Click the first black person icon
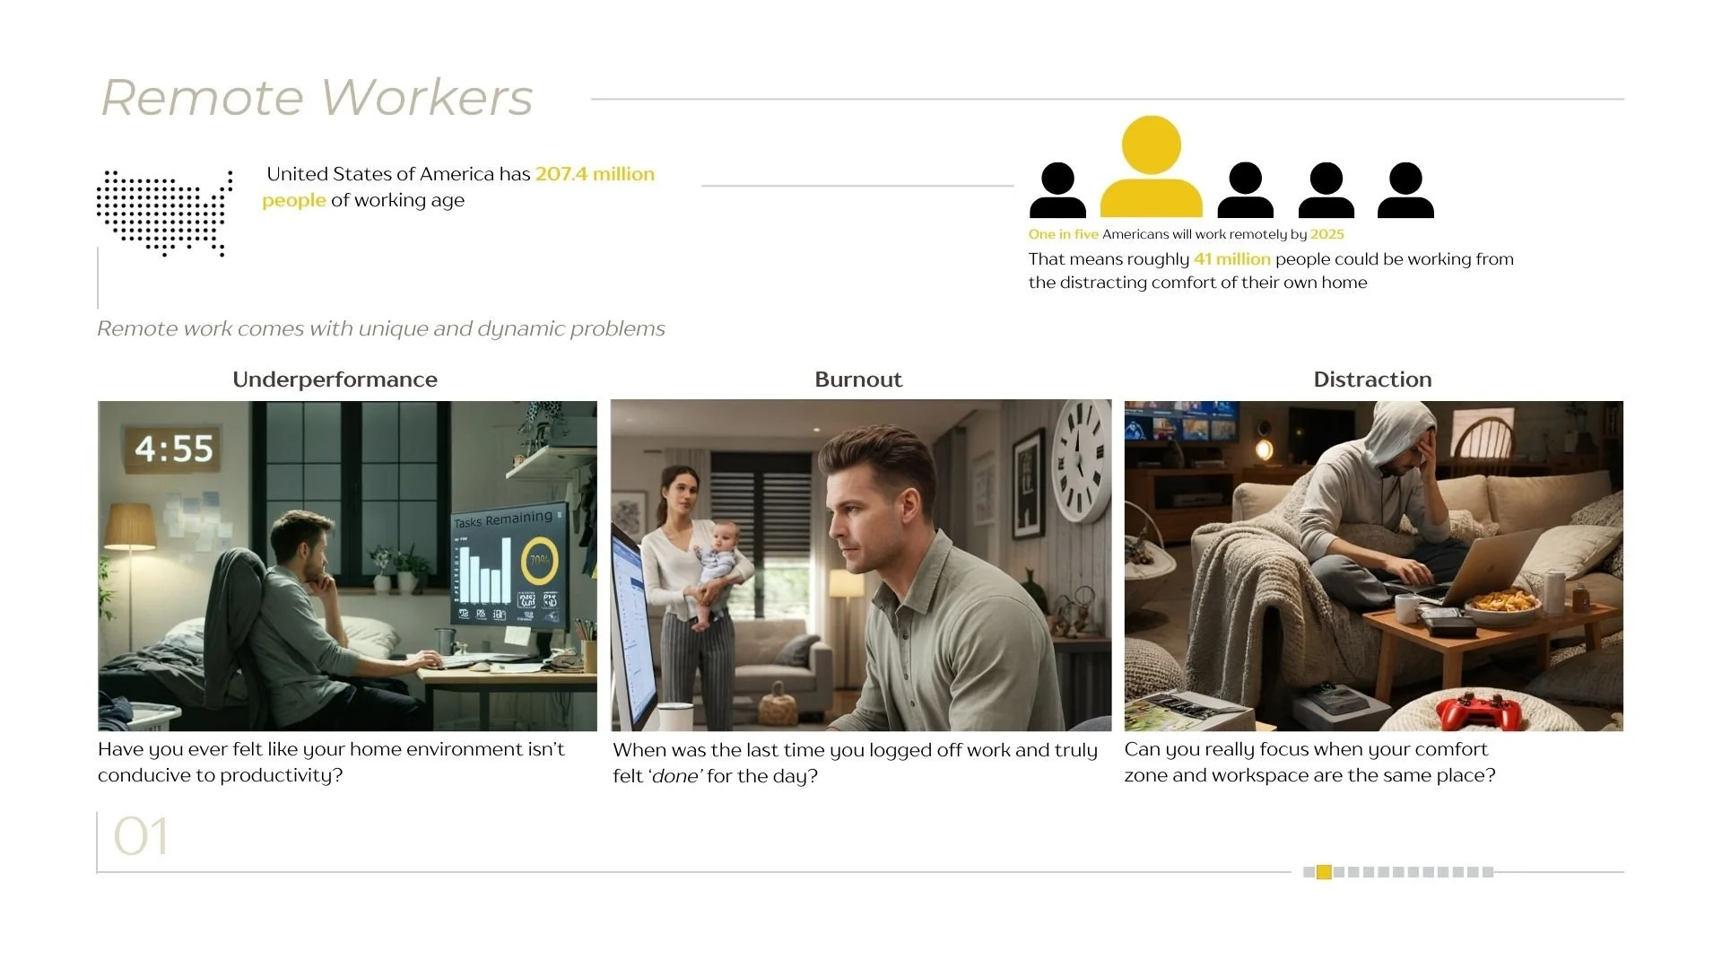 [x=1057, y=190]
